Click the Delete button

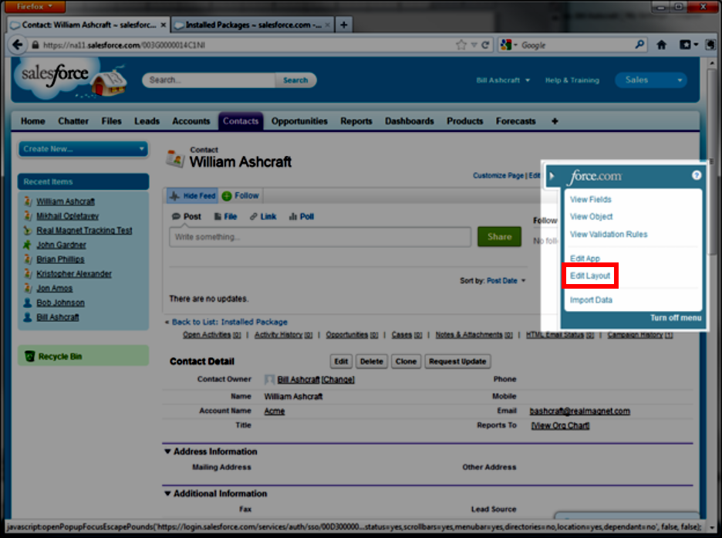click(x=372, y=361)
